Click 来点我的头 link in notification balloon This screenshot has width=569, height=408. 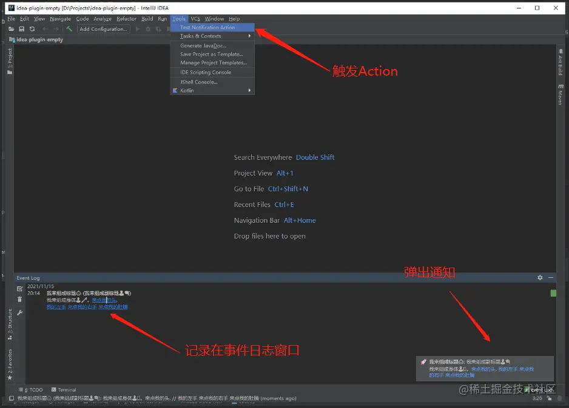[483, 369]
